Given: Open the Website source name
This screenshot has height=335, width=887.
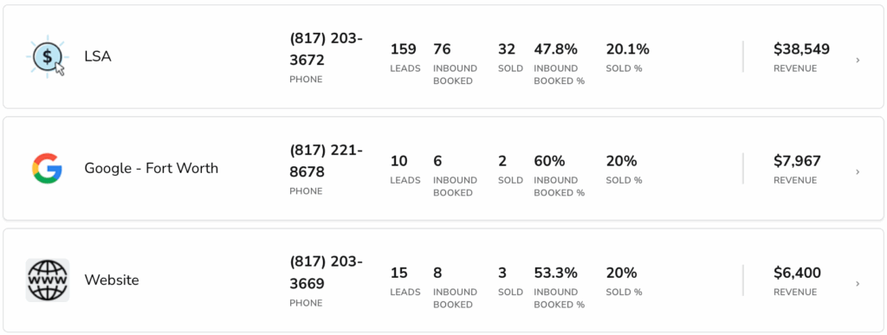Looking at the screenshot, I should (112, 280).
